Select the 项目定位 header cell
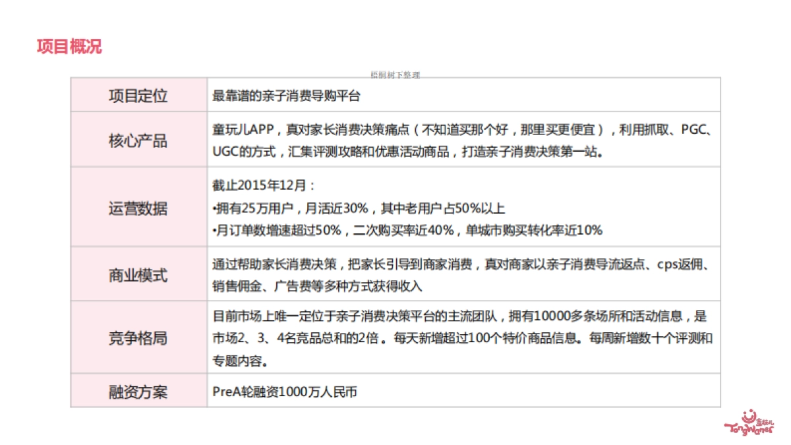 138,96
